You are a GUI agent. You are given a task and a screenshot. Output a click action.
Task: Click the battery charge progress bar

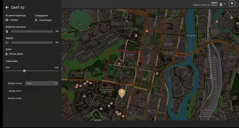point(32,43)
